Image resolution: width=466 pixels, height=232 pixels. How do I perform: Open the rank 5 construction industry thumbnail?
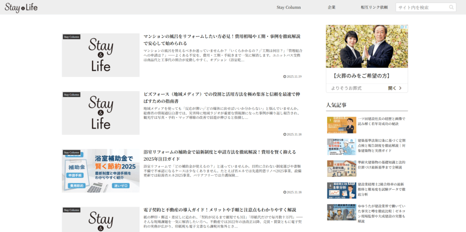click(x=341, y=212)
